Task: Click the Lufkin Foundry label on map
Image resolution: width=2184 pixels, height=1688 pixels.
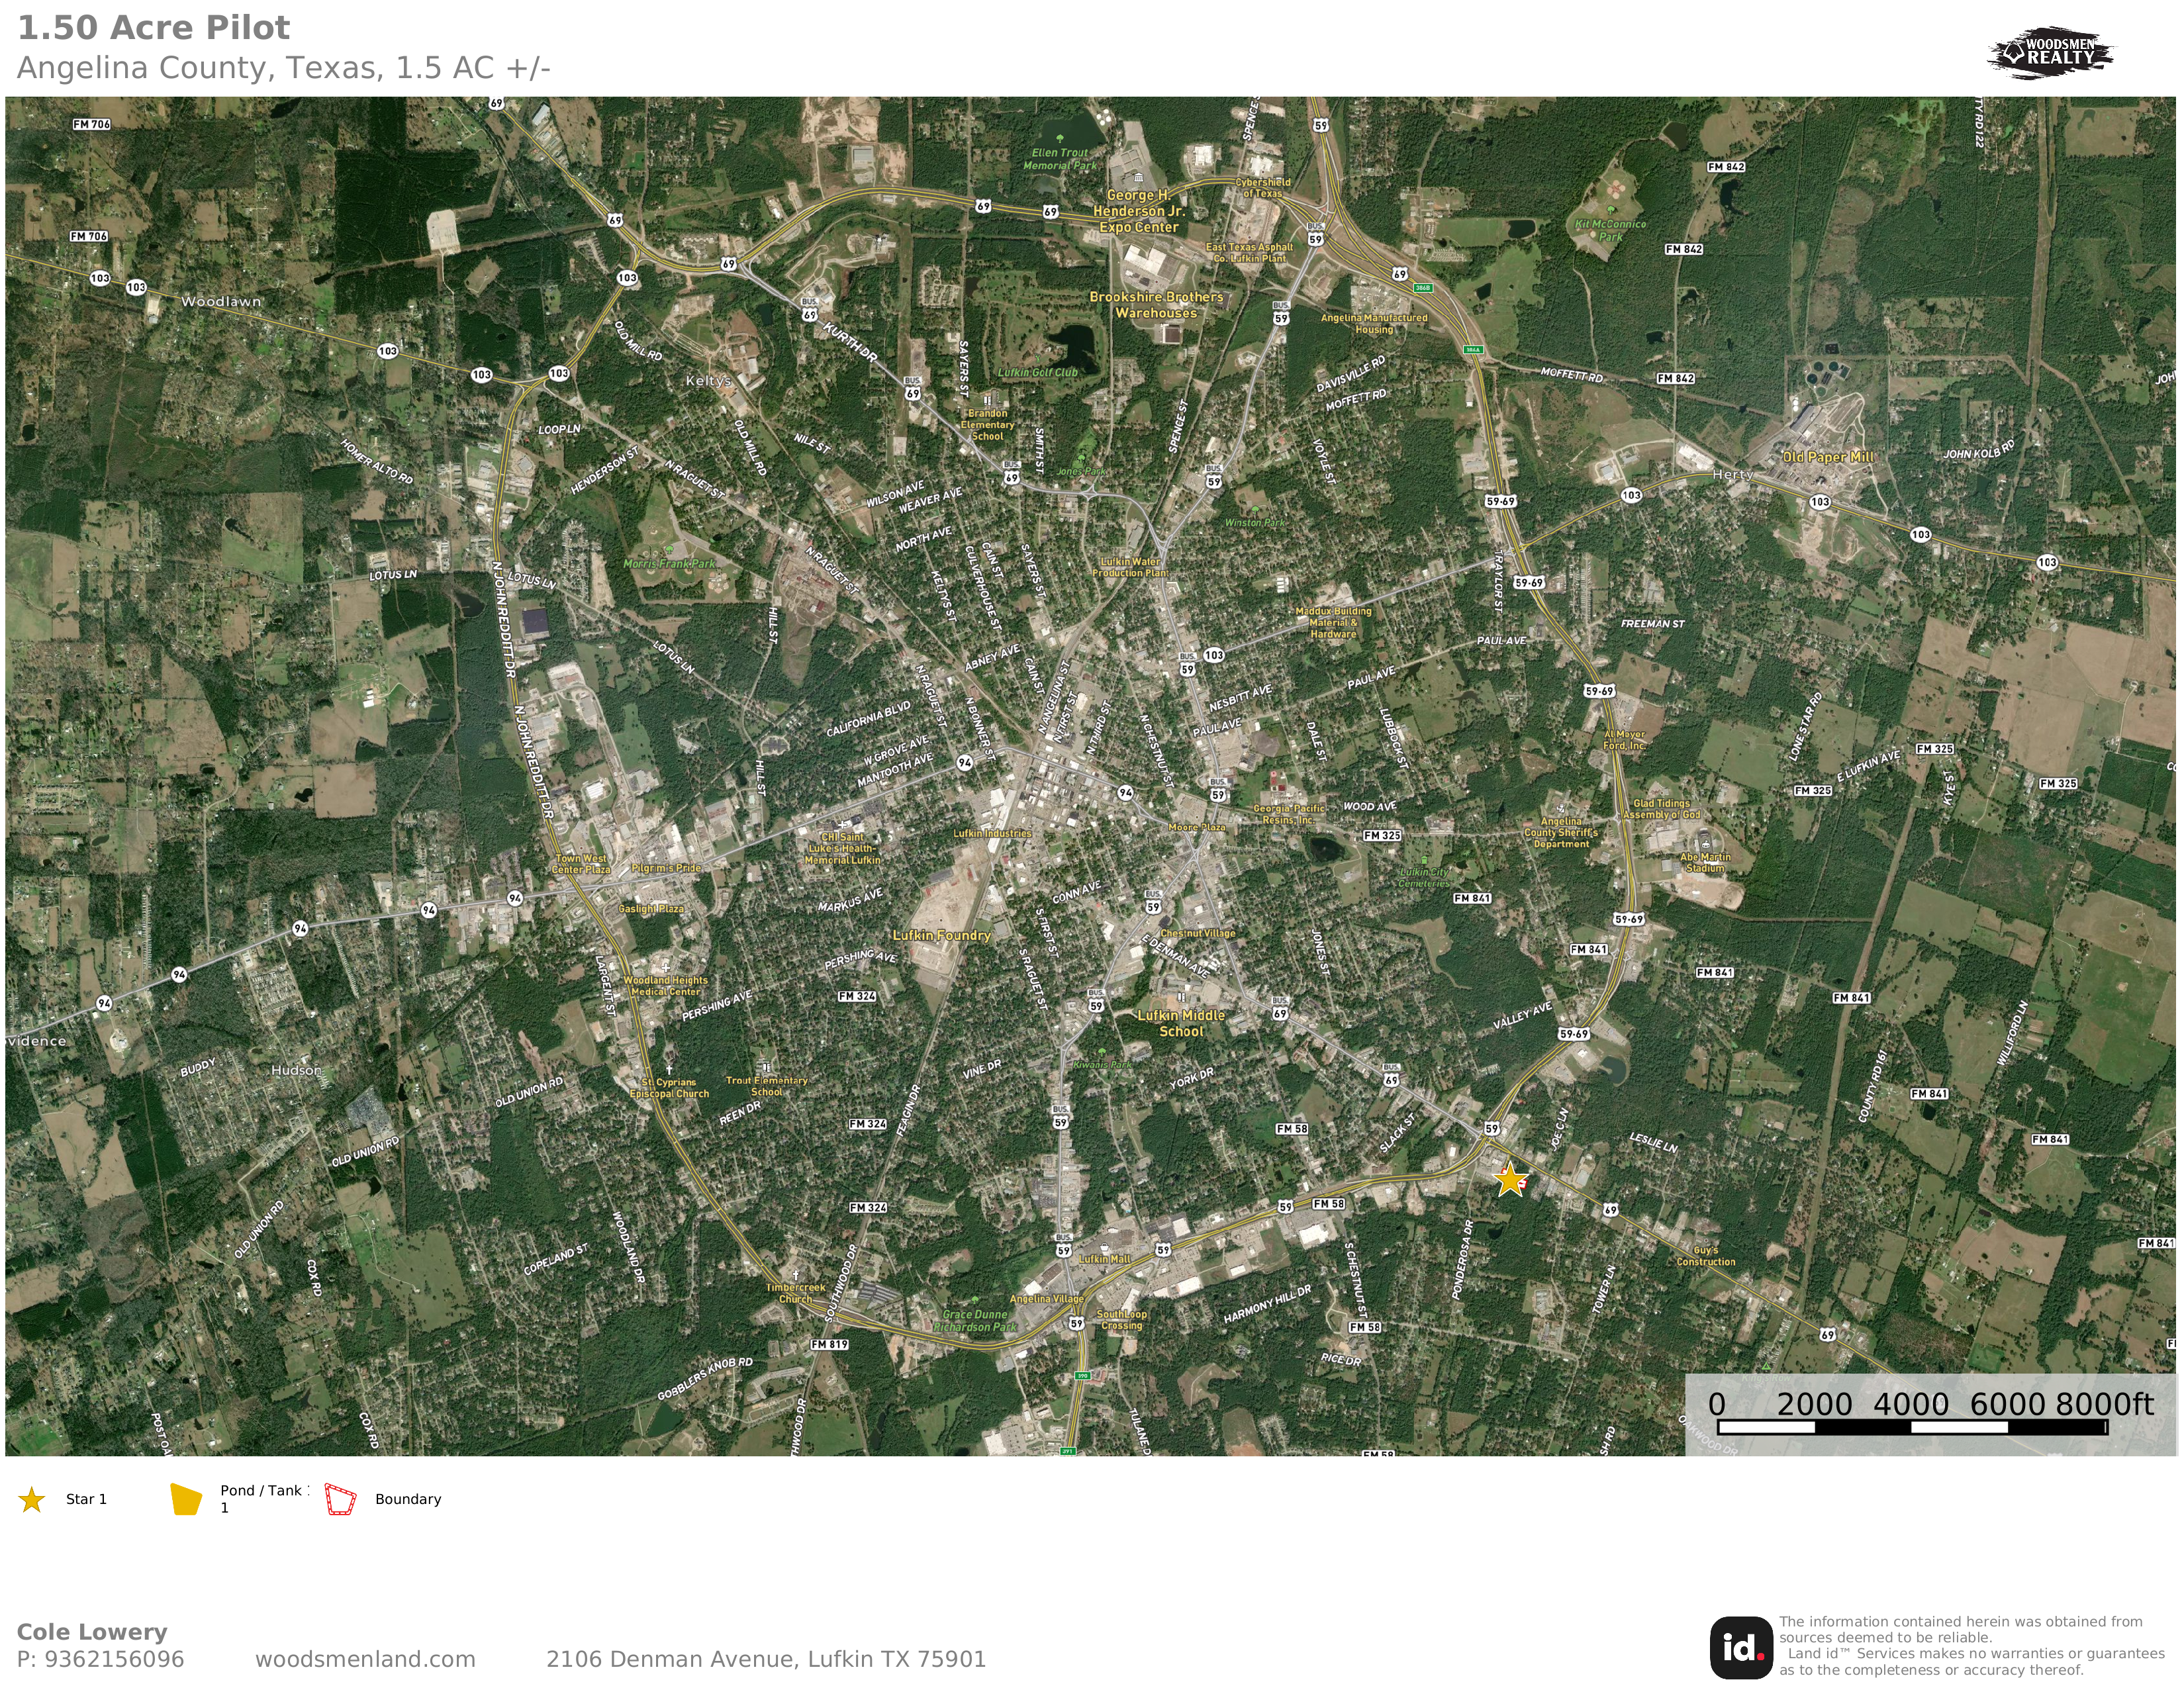Action: point(941,935)
